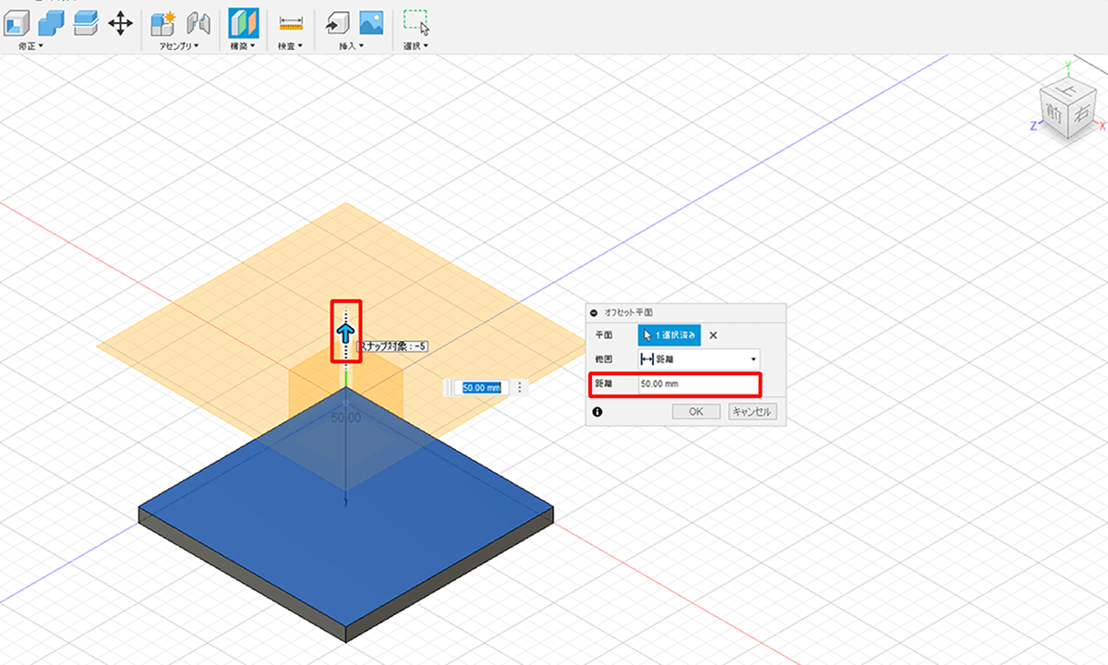The width and height of the screenshot is (1108, 665).
Task: Click the 1 選択済み plane selection button
Action: pyautogui.click(x=669, y=335)
